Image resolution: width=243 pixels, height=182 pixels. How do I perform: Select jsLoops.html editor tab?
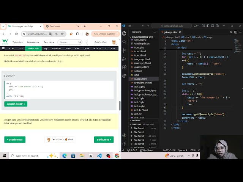click(171, 32)
